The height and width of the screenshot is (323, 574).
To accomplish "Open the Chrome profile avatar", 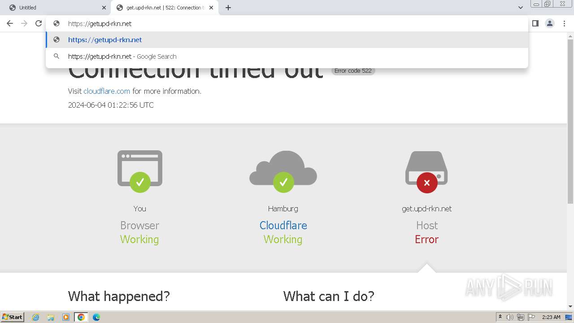I will (550, 23).
